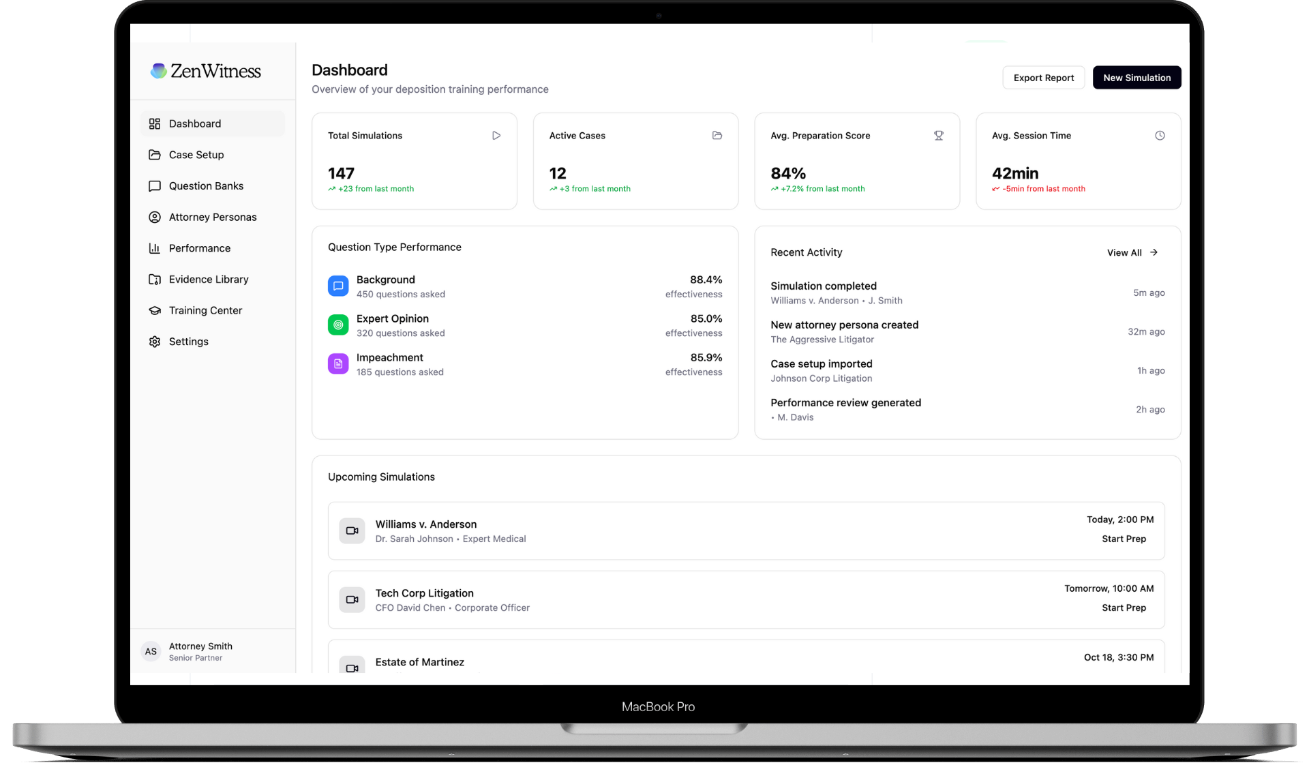Go to Question Banks section
Screen dimensions: 1309x765
pyautogui.click(x=206, y=186)
